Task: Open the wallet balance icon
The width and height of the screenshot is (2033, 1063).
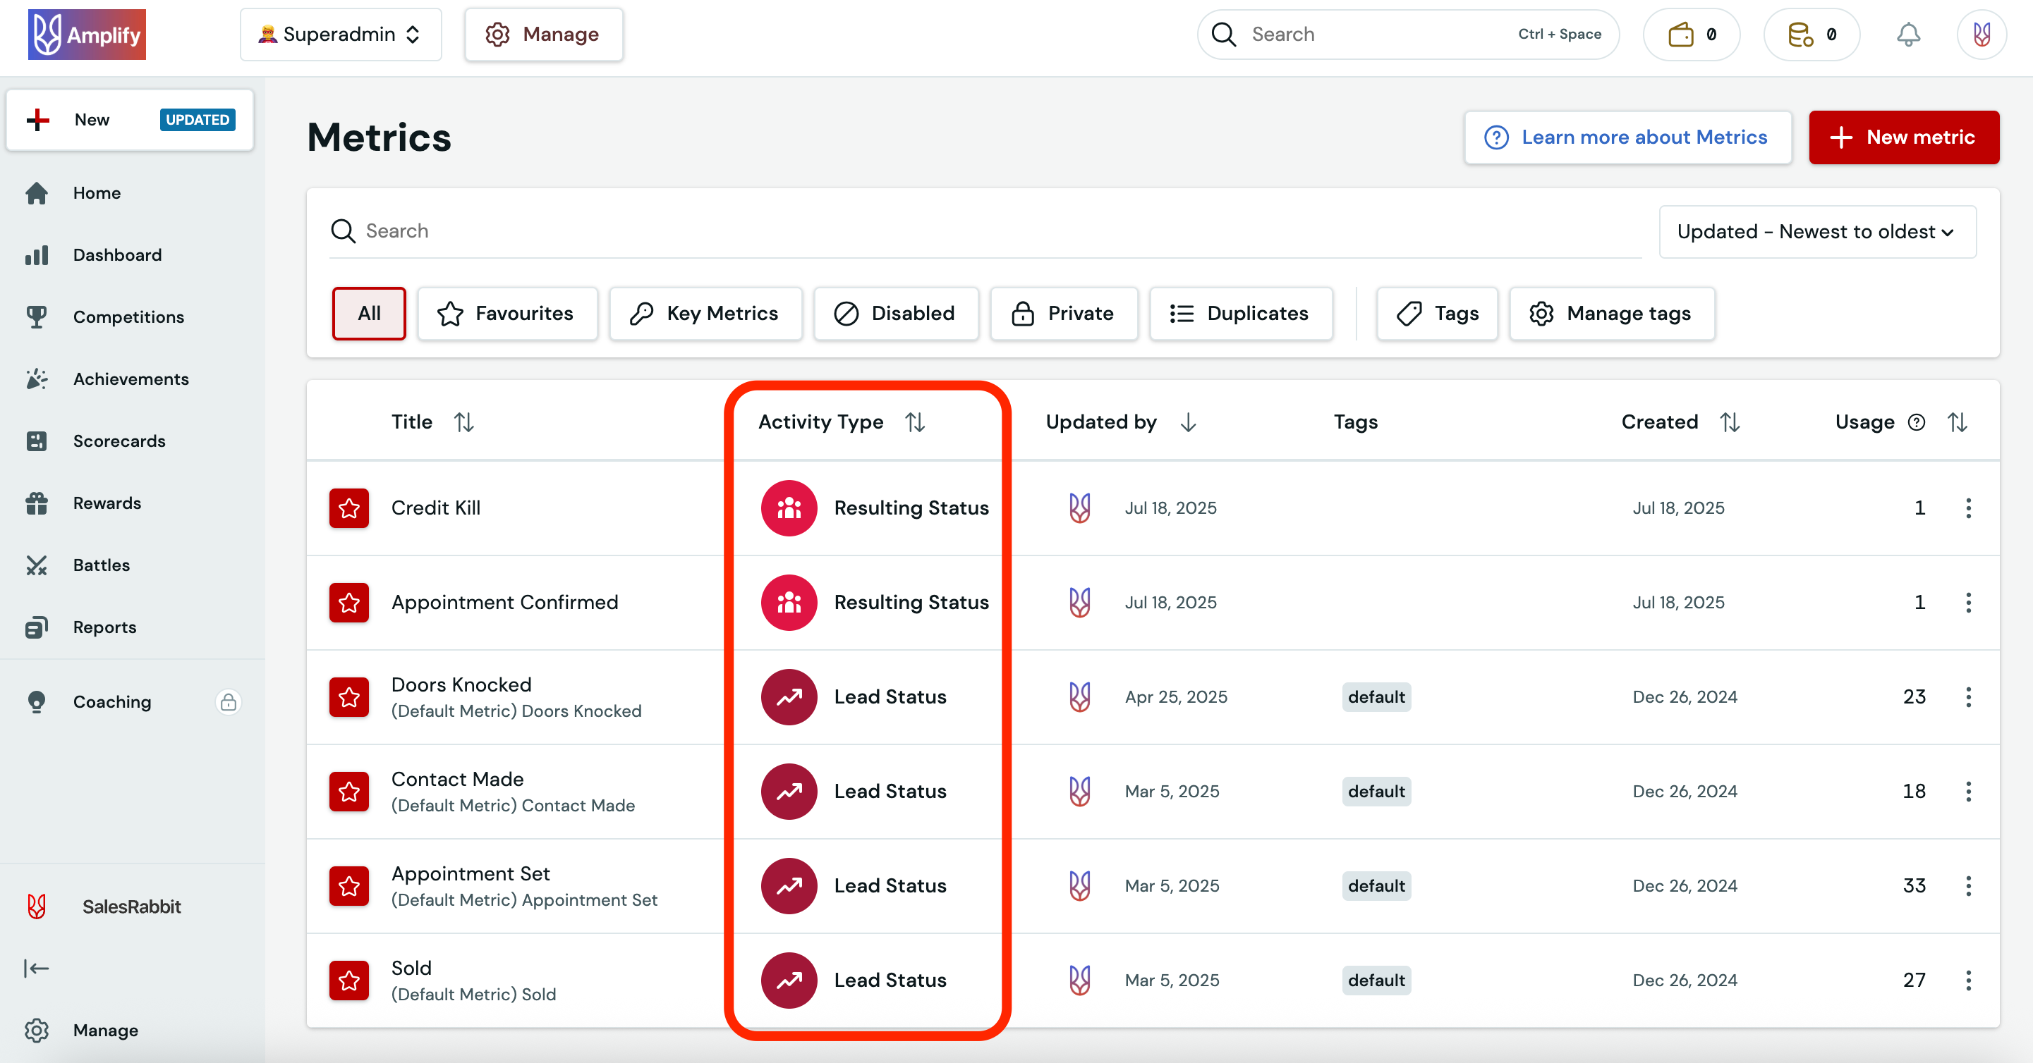Action: tap(1692, 35)
